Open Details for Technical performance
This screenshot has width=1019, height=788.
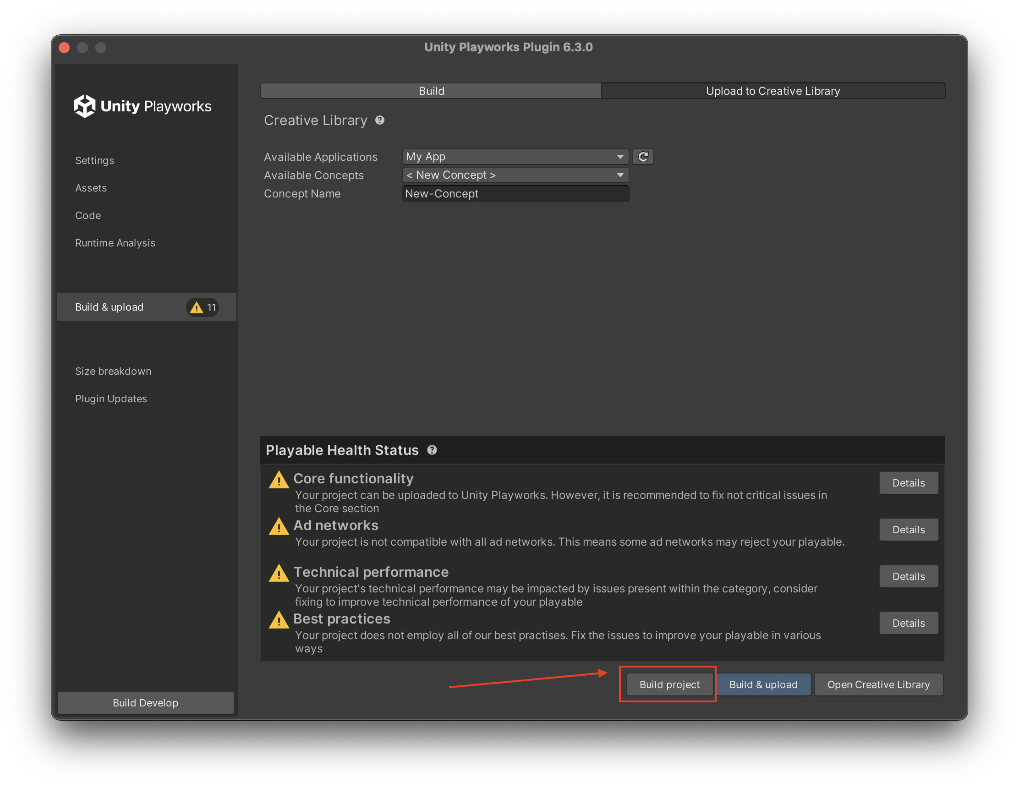coord(909,576)
